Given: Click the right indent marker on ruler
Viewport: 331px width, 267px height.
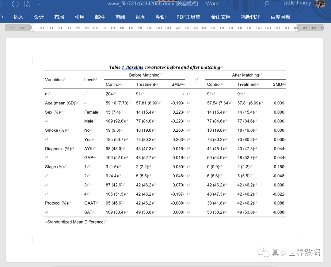Looking at the screenshot, I should pyautogui.click(x=297, y=30).
